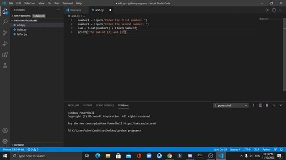
Task: Open notifications bell in status bar
Action: (282, 149)
